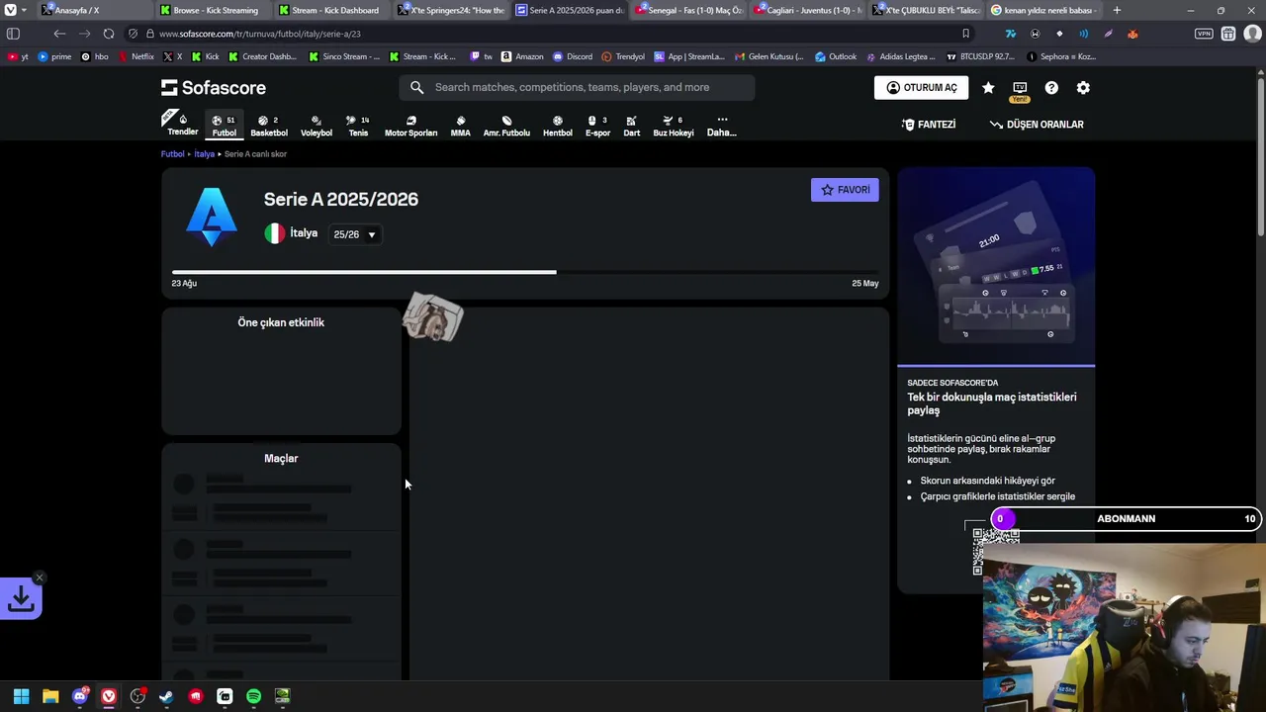Open the TV schedule icon marked Yeni
This screenshot has height=712, width=1266.
pyautogui.click(x=1020, y=90)
